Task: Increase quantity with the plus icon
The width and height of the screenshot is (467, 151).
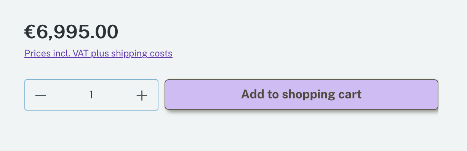Action: pos(142,95)
